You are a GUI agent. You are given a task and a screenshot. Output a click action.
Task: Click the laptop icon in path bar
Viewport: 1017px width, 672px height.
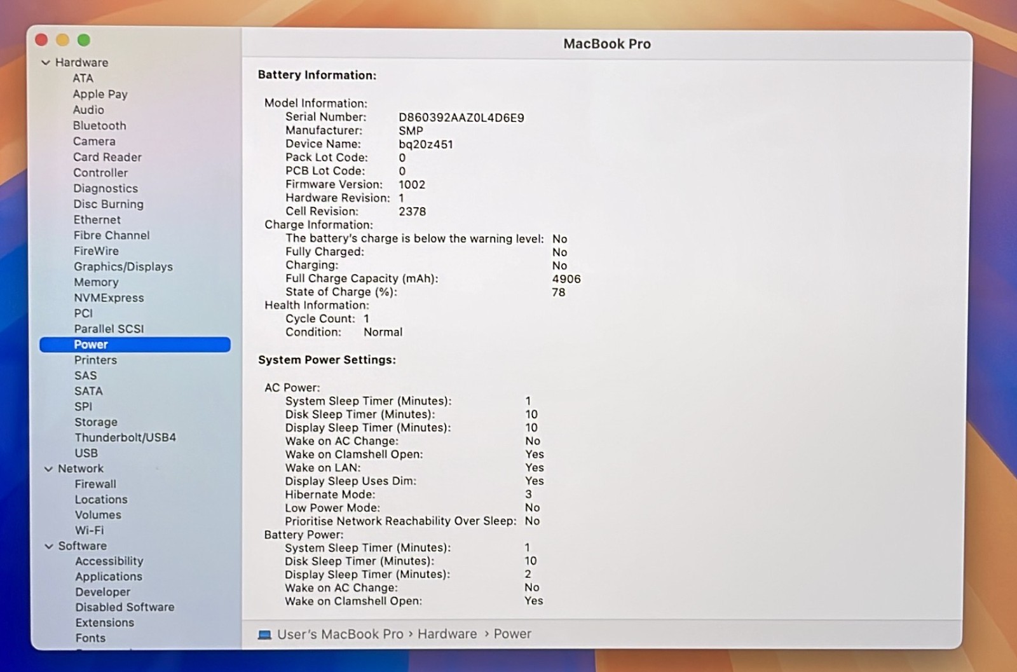[264, 634]
